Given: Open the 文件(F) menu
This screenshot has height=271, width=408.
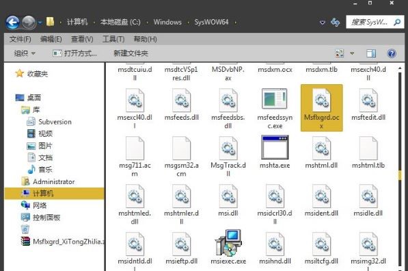Looking at the screenshot, I should coord(21,39).
